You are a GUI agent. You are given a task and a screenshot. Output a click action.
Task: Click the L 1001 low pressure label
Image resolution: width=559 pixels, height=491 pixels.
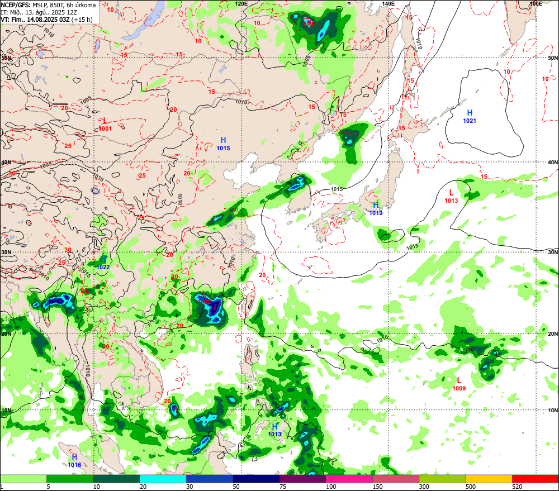point(105,125)
